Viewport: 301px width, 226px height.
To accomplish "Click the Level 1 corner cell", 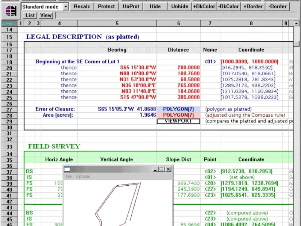I will click(9, 23).
